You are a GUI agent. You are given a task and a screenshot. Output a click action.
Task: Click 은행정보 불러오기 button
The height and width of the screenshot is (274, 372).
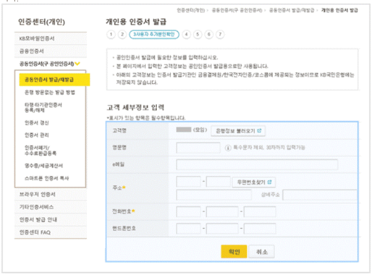click(x=238, y=131)
